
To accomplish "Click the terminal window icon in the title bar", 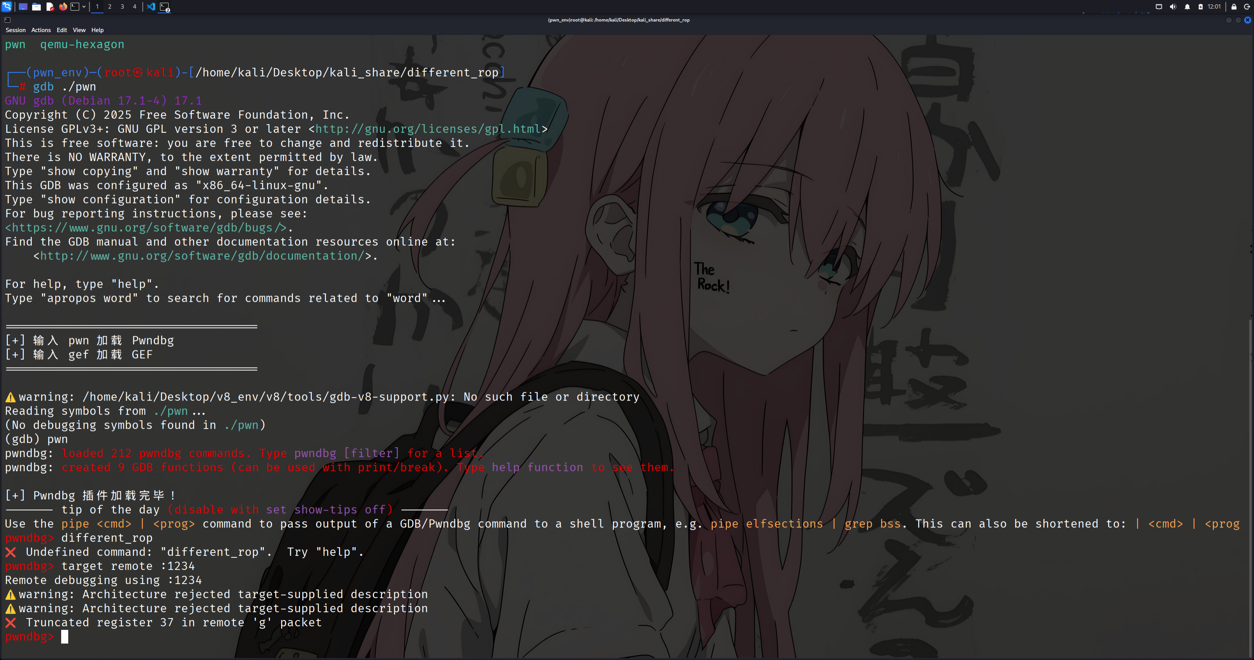I will point(7,20).
